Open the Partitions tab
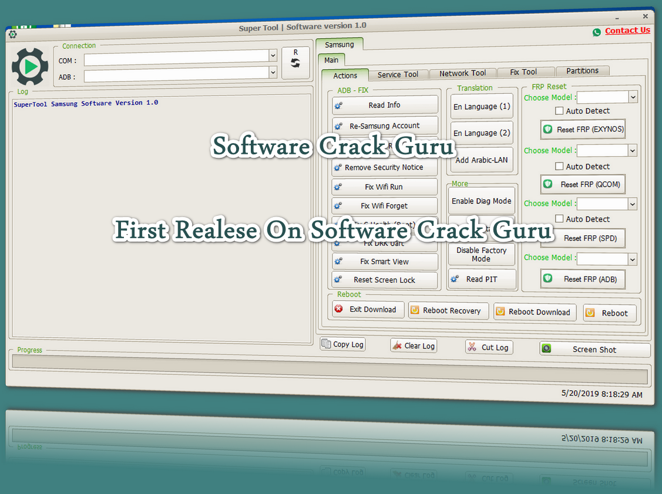 tap(582, 71)
